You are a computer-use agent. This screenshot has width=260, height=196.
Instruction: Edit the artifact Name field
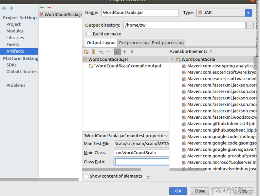point(140,12)
